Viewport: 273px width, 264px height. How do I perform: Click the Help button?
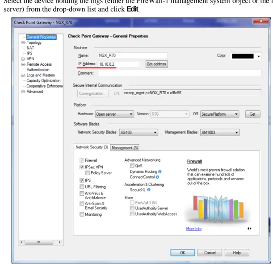pyautogui.click(x=237, y=253)
